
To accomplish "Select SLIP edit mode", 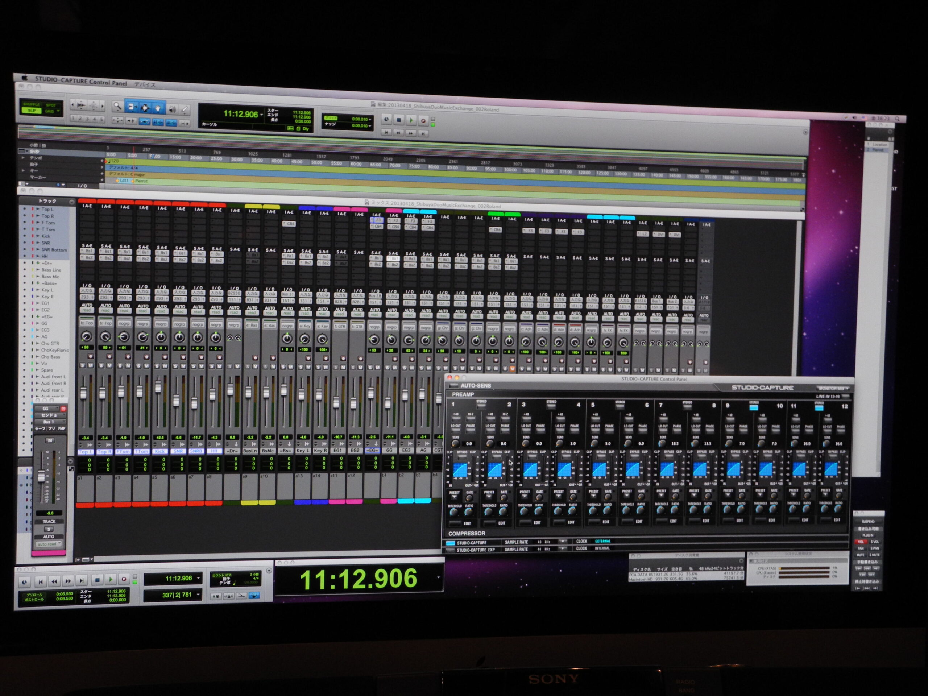I will (x=32, y=111).
